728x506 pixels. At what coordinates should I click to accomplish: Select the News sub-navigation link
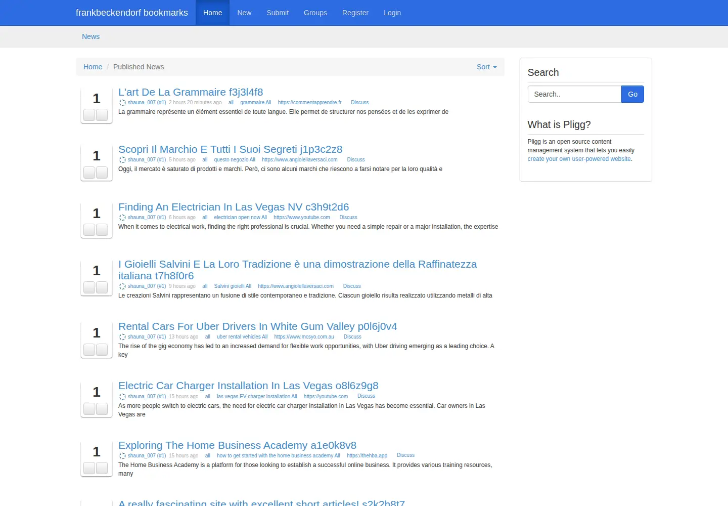(x=91, y=36)
